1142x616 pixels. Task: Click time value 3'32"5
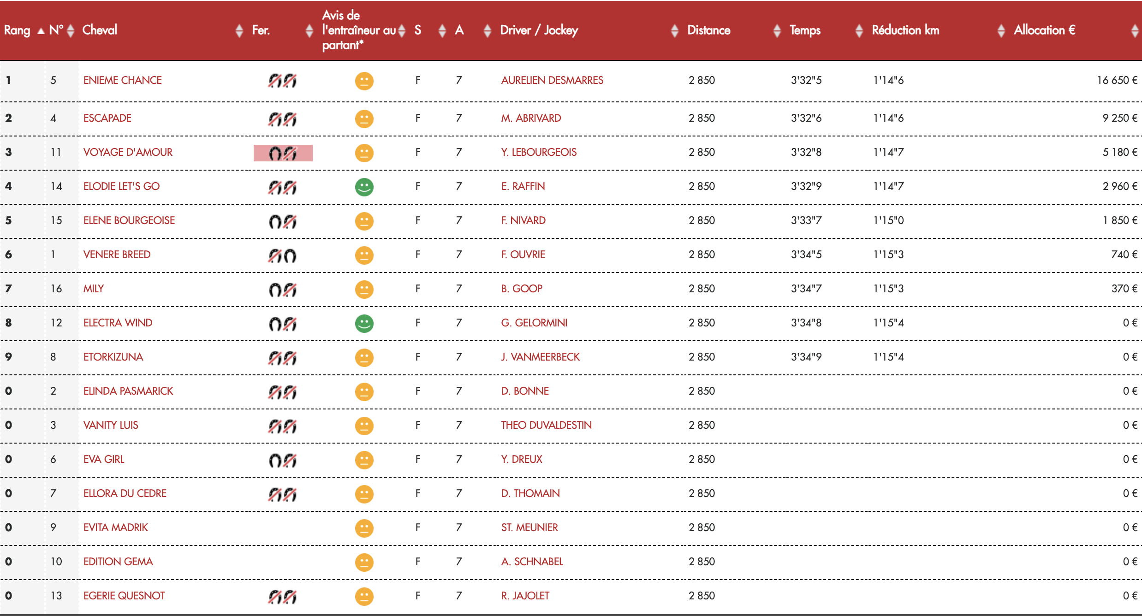coord(806,80)
